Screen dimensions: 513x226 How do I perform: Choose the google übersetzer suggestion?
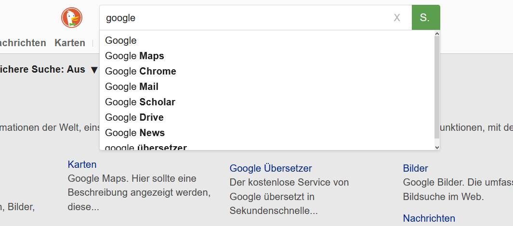click(146, 147)
